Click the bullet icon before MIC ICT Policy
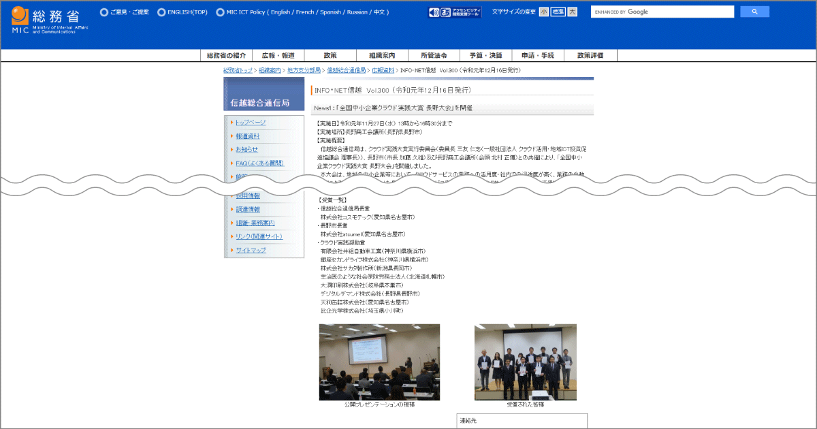 [220, 12]
